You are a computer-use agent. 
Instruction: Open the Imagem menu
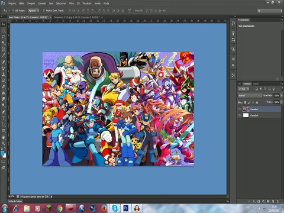pyautogui.click(x=31, y=4)
